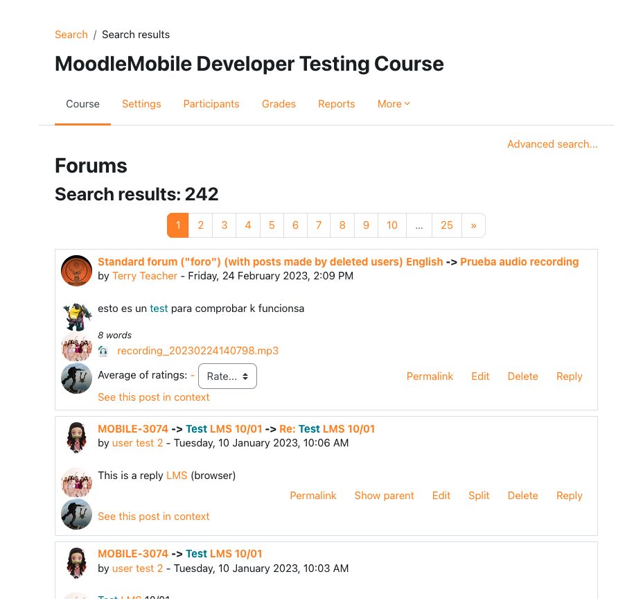Open user test 2 profile at 10:03 AM
Viewport: 625px width, 599px height.
[137, 568]
